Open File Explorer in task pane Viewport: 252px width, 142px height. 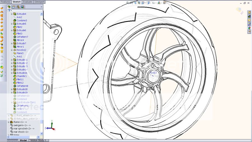coord(249,20)
